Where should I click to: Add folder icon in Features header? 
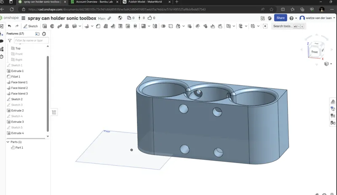tap(37, 34)
